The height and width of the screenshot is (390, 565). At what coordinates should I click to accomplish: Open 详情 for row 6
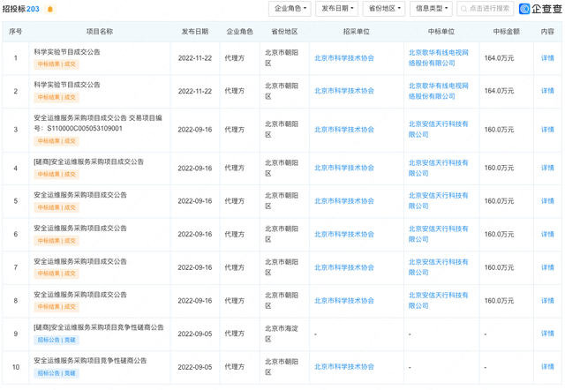(547, 235)
